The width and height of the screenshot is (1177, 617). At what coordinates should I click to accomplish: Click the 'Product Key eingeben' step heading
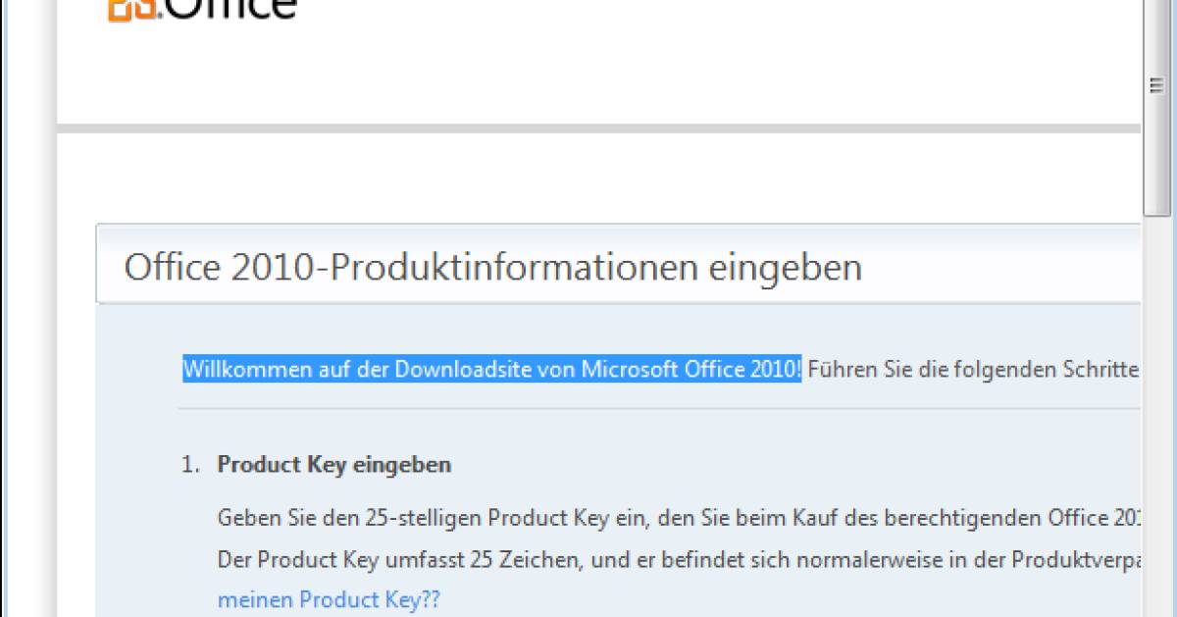(334, 465)
